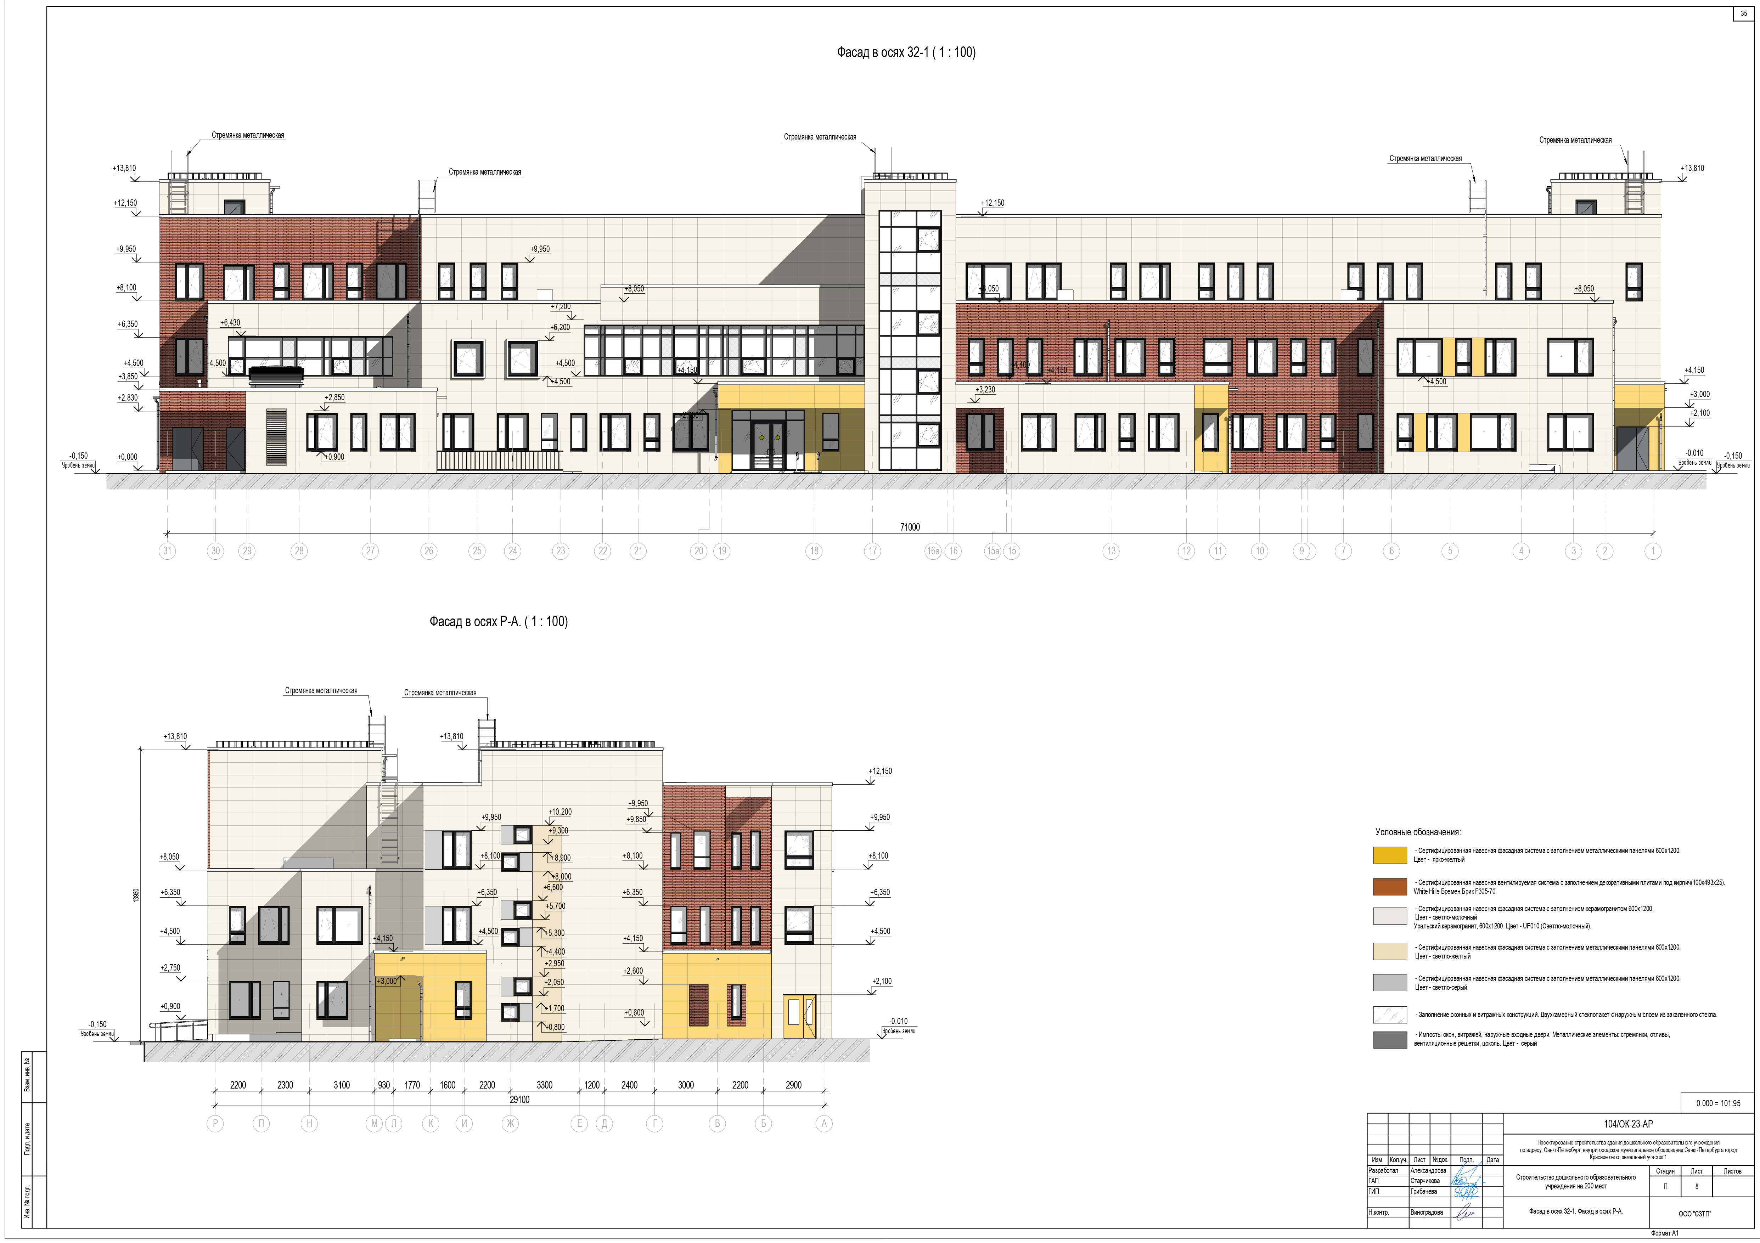Click the light-gray legend swatch (светло-серый)

point(1390,982)
